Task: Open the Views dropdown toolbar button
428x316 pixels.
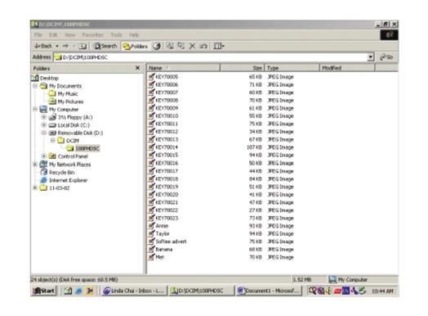Action: click(219, 46)
